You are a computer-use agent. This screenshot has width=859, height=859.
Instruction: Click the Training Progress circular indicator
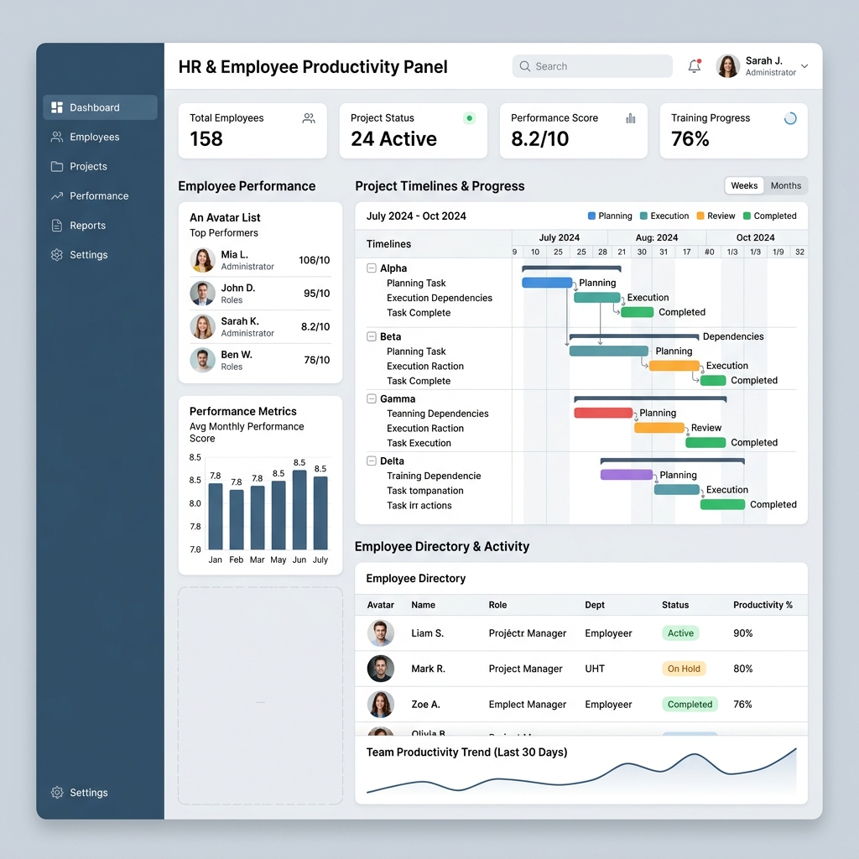tap(789, 119)
